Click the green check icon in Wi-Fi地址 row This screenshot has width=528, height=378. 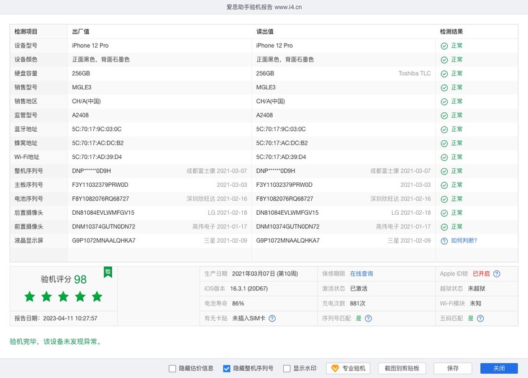coord(444,157)
